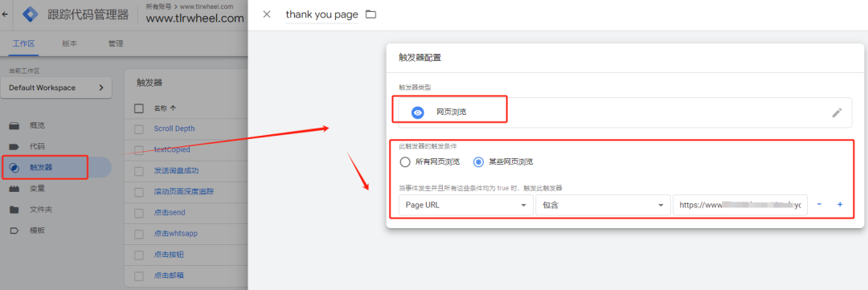This screenshot has width=868, height=290.
Task: Open the textCopied trigger
Action: pos(172,150)
